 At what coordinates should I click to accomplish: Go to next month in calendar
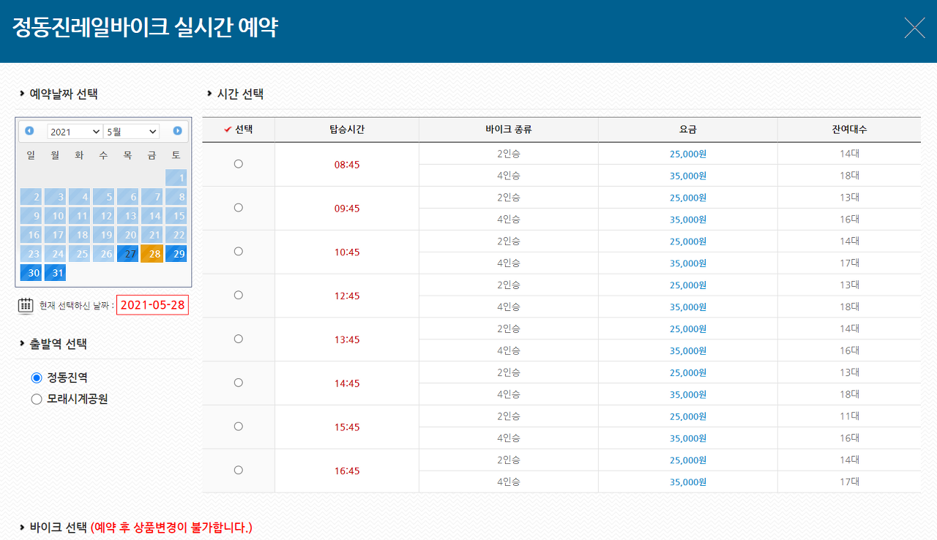click(x=177, y=131)
